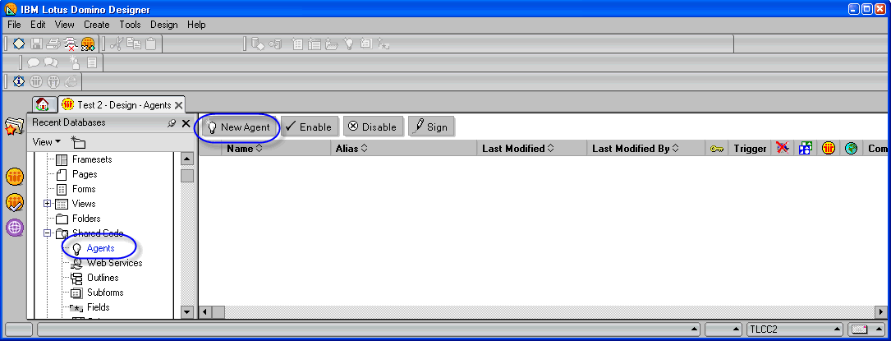Click the Notes people column header icon
The width and height of the screenshot is (891, 341).
[x=829, y=149]
